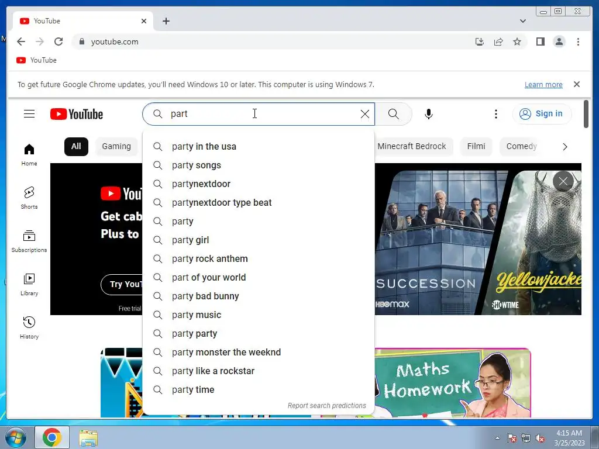Bookmark this tab with the star
599x449 pixels.
[x=517, y=42]
